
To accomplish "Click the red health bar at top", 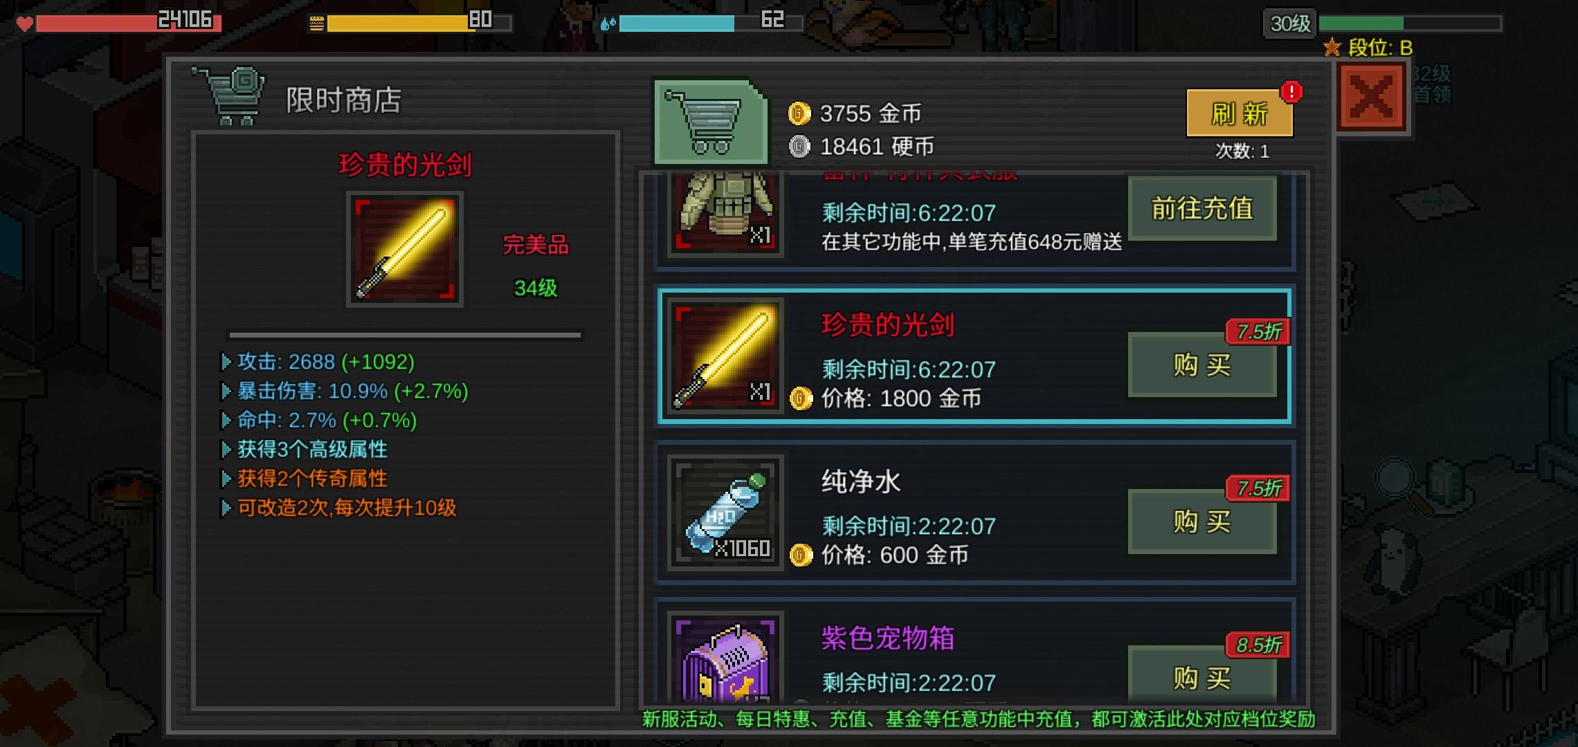I will click(x=129, y=24).
